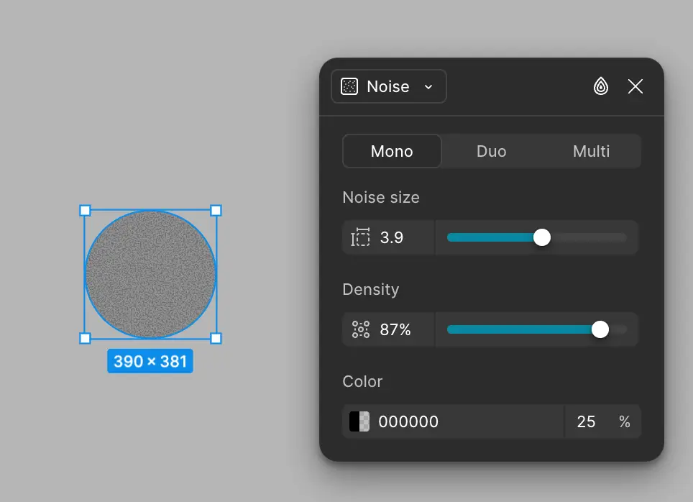693x502 pixels.
Task: Click the Noise size slider handle
Action: tap(542, 237)
